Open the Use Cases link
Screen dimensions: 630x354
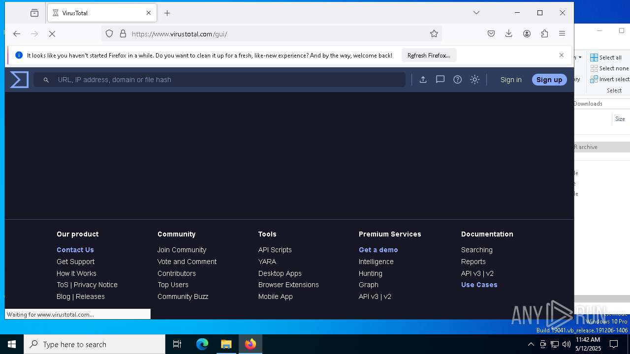[x=479, y=285]
